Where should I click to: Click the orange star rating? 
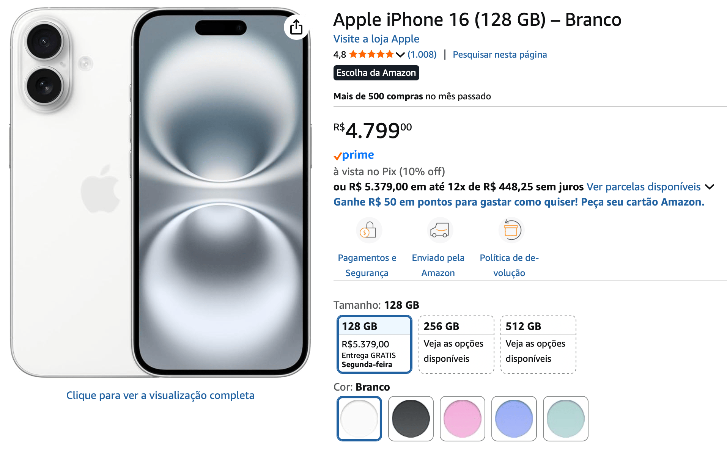[x=371, y=55]
